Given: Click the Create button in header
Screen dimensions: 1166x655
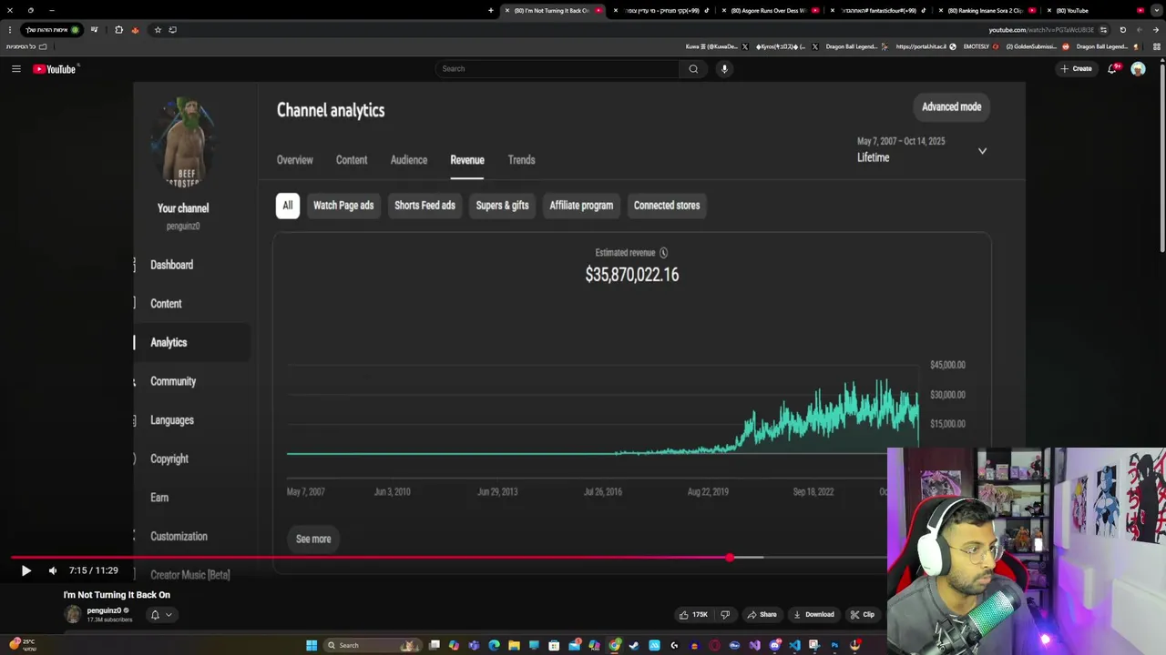Looking at the screenshot, I should point(1076,69).
